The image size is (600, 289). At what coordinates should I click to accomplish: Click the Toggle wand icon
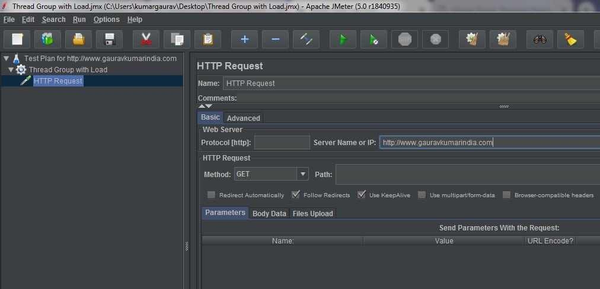click(x=307, y=40)
